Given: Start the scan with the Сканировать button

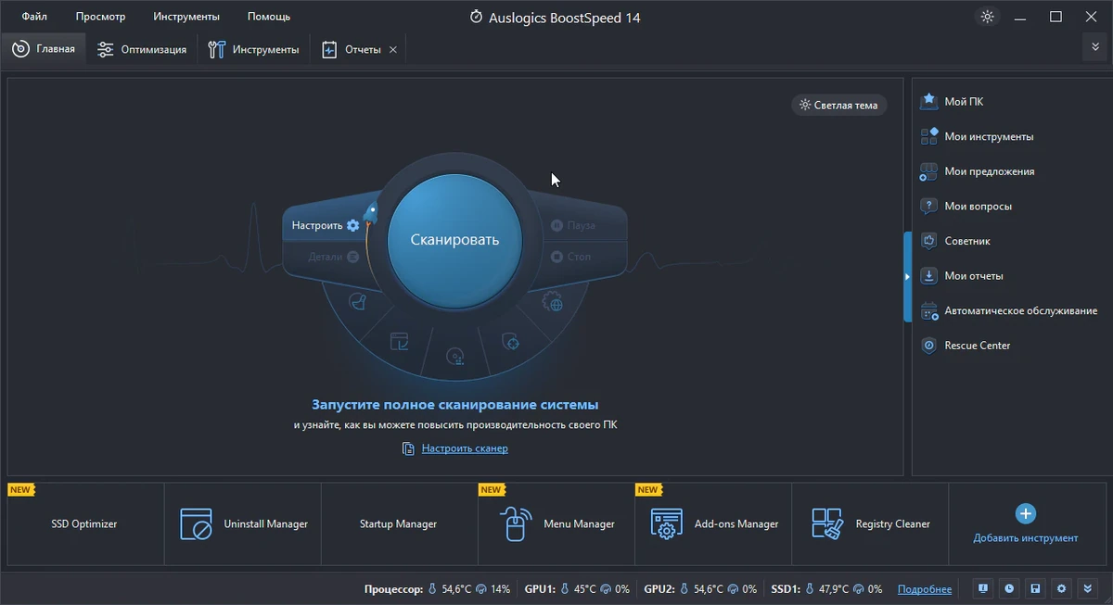Looking at the screenshot, I should click(x=454, y=239).
